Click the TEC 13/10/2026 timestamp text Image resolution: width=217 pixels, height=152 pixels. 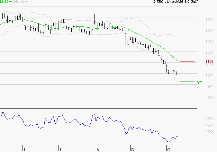pos(175,2)
